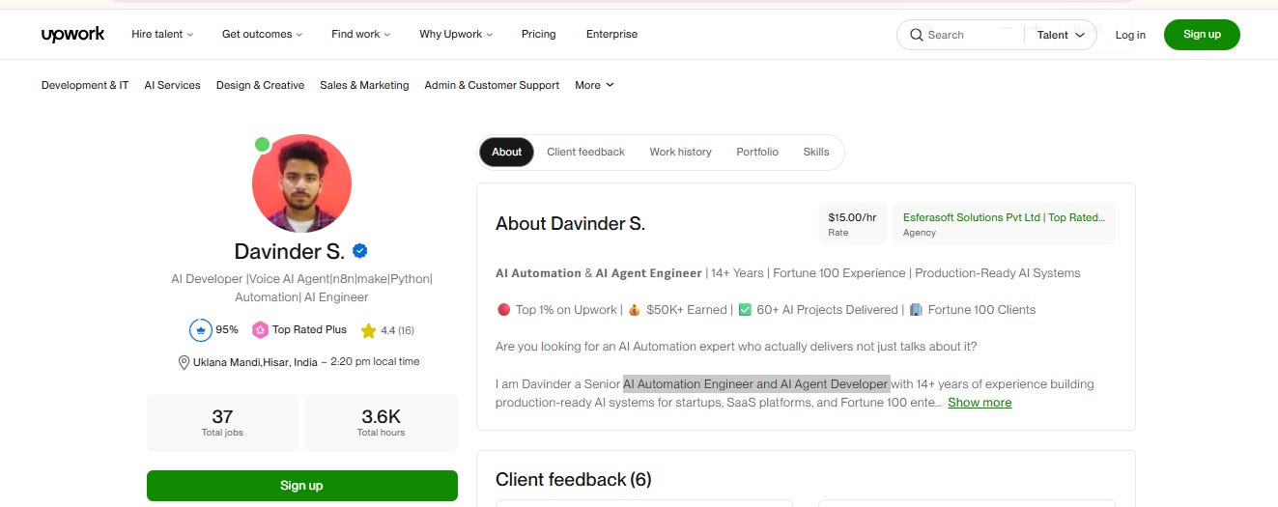Open Davinder's profile photo
The width and height of the screenshot is (1278, 507).
pyautogui.click(x=301, y=183)
